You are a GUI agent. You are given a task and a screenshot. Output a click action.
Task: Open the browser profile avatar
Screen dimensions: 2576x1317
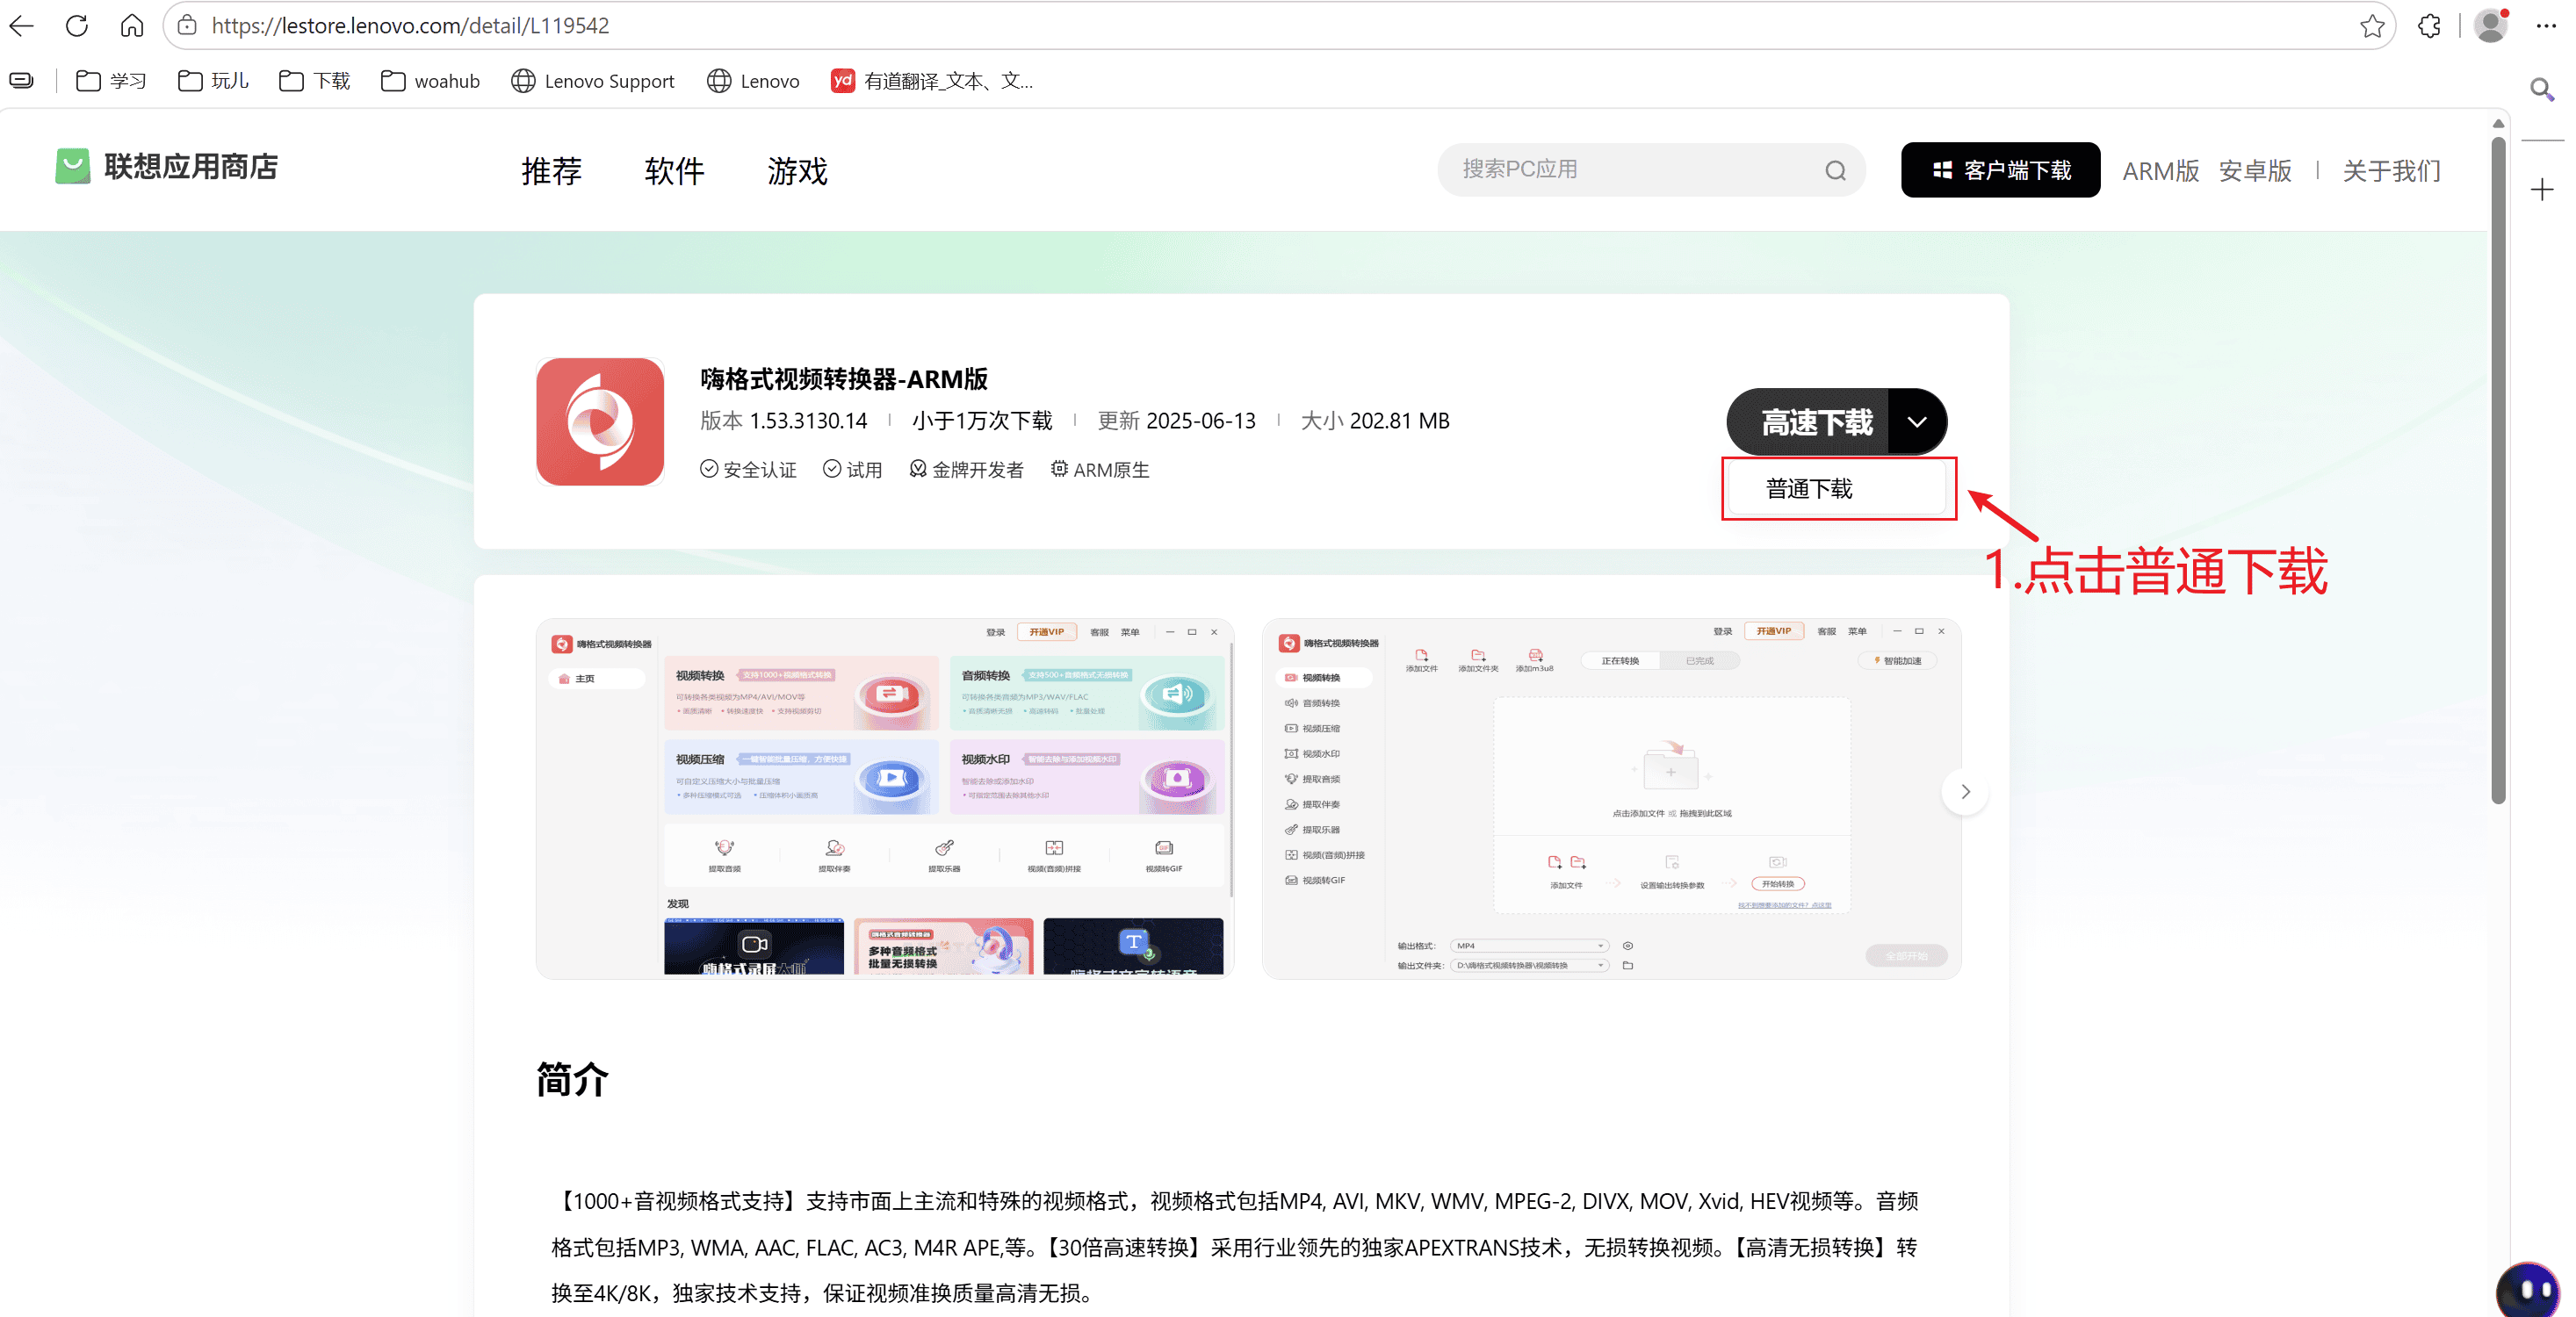2491,26
